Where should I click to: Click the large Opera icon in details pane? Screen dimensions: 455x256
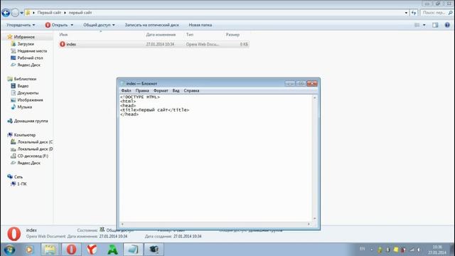pyautogui.click(x=14, y=234)
